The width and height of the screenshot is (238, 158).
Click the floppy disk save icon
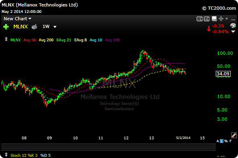(214, 19)
